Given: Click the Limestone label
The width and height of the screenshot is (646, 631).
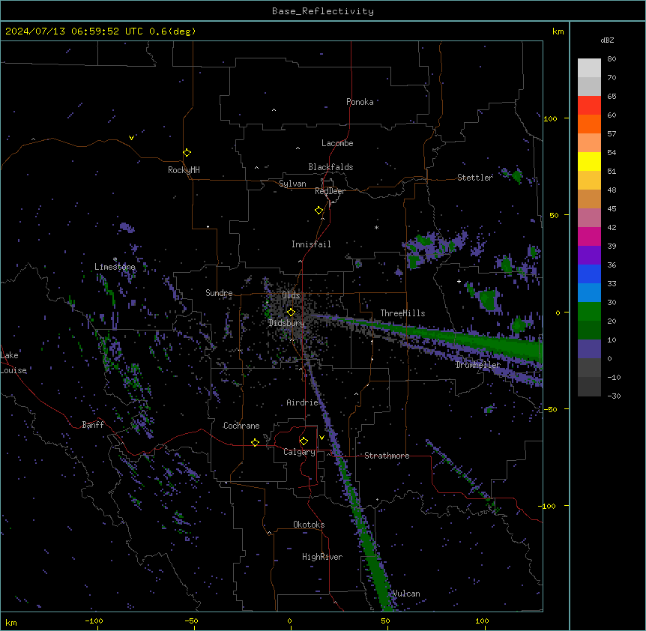Looking at the screenshot, I should pos(115,267).
